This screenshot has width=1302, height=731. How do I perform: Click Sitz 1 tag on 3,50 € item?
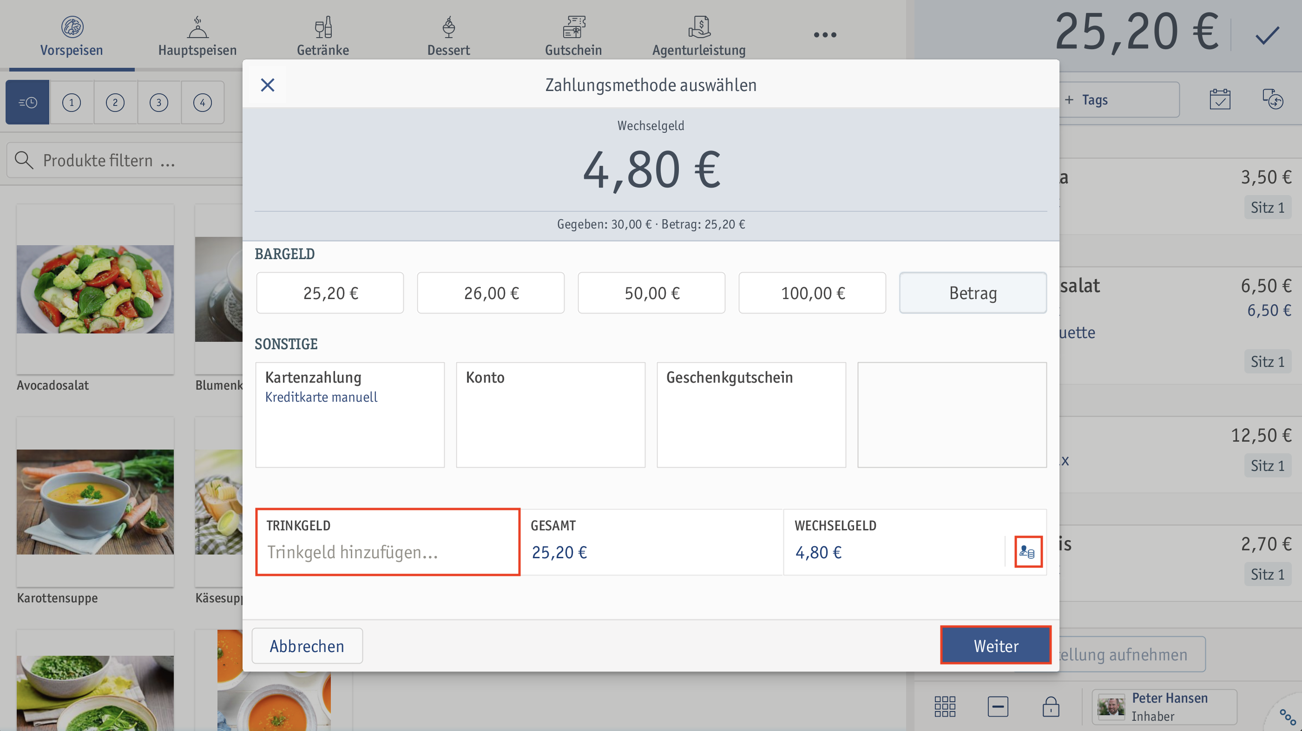point(1267,207)
